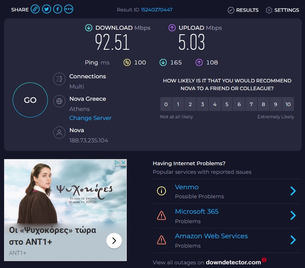Select the Multi connections text
Image resolution: width=305 pixels, height=268 pixels.
point(76,86)
